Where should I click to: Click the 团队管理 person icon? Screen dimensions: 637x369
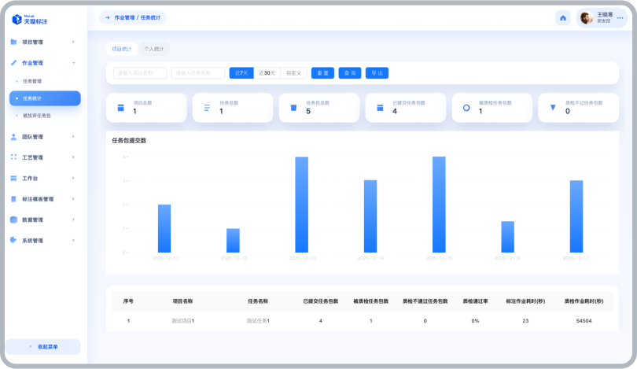14,136
